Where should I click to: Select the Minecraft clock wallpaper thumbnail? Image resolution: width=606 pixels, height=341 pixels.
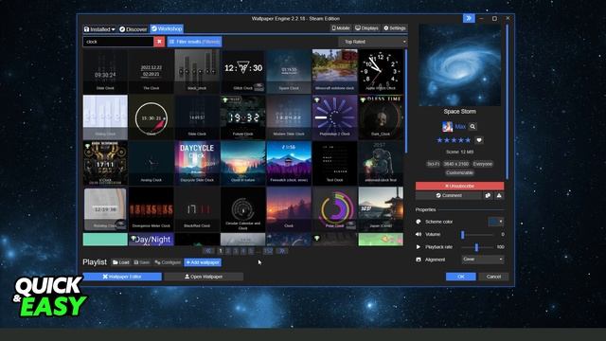coord(334,71)
